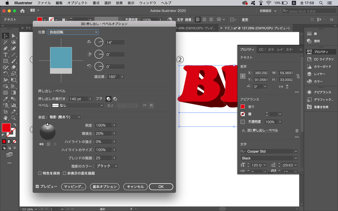Uncheck the プレビュー checkbox
The width and height of the screenshot is (338, 211).
coord(37,187)
